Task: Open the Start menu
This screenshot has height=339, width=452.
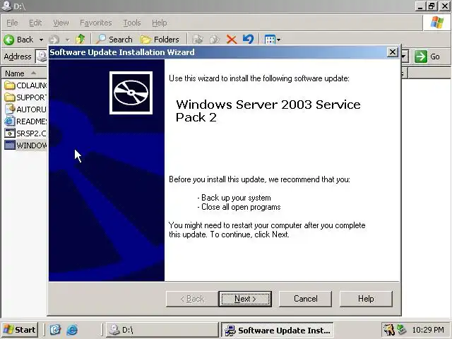Action: point(20,330)
